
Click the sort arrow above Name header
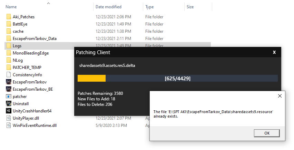48,3
